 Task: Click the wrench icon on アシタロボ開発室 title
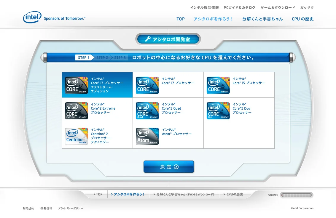pyautogui.click(x=148, y=39)
